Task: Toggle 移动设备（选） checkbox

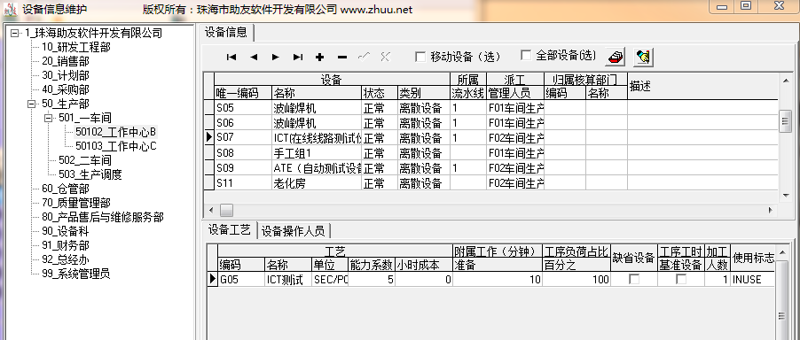Action: pos(420,57)
